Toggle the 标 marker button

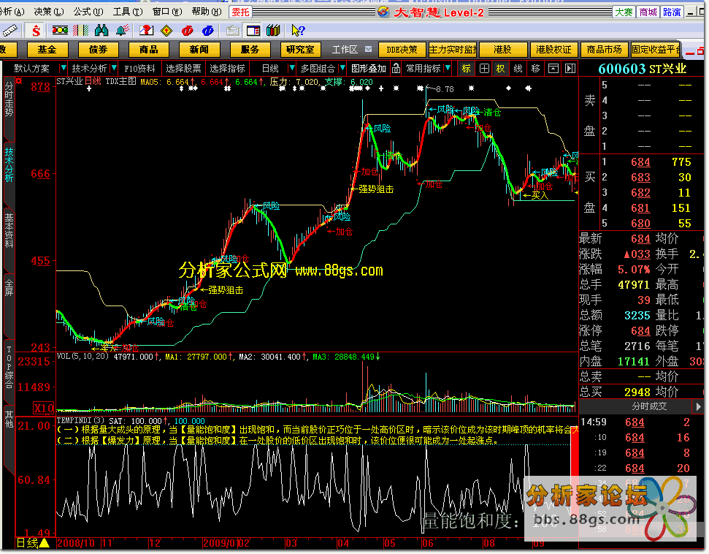point(466,69)
